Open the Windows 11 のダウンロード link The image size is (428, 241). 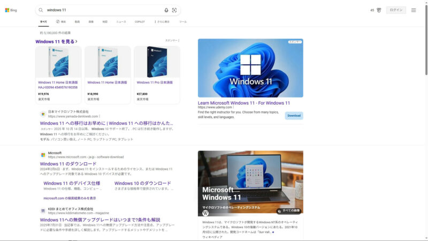tap(68, 164)
